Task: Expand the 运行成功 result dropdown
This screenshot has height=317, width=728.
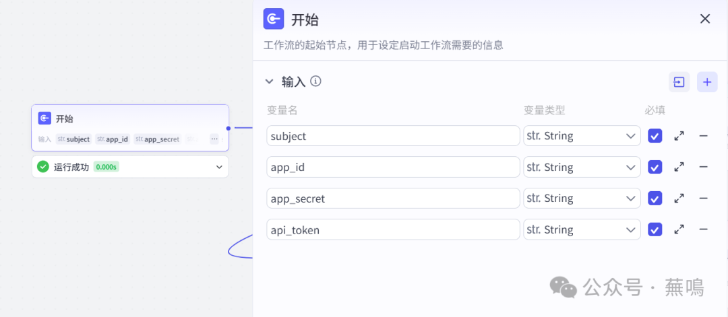Action: [219, 167]
